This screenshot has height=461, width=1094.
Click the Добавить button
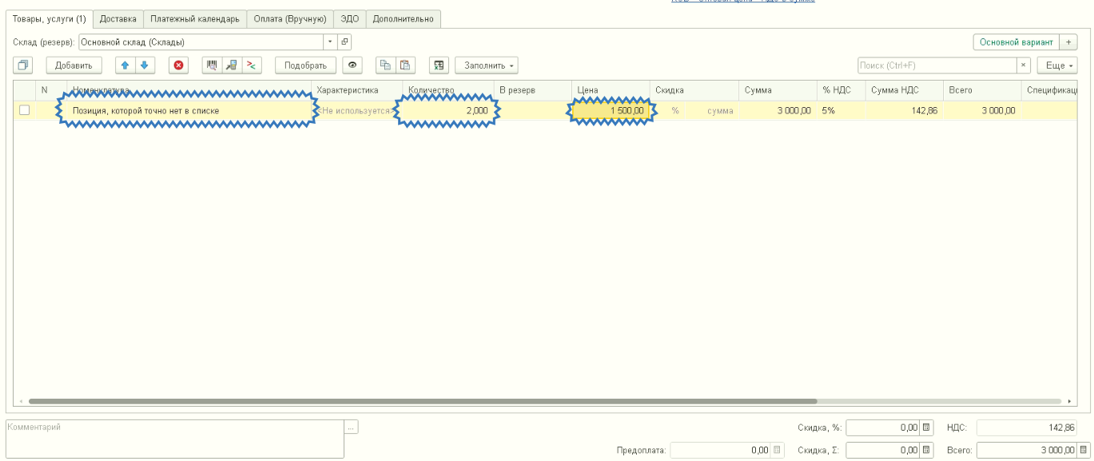click(74, 66)
